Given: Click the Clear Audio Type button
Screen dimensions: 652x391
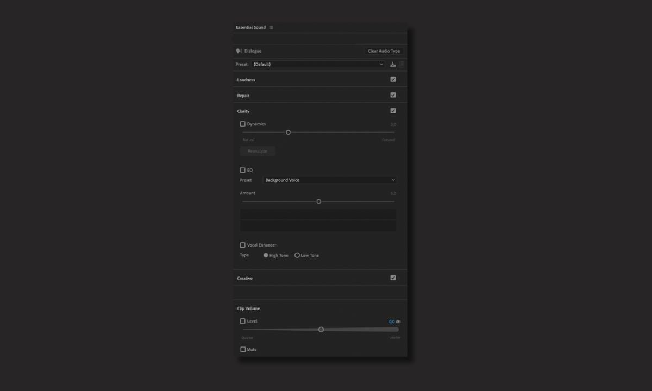Looking at the screenshot, I should click(384, 51).
